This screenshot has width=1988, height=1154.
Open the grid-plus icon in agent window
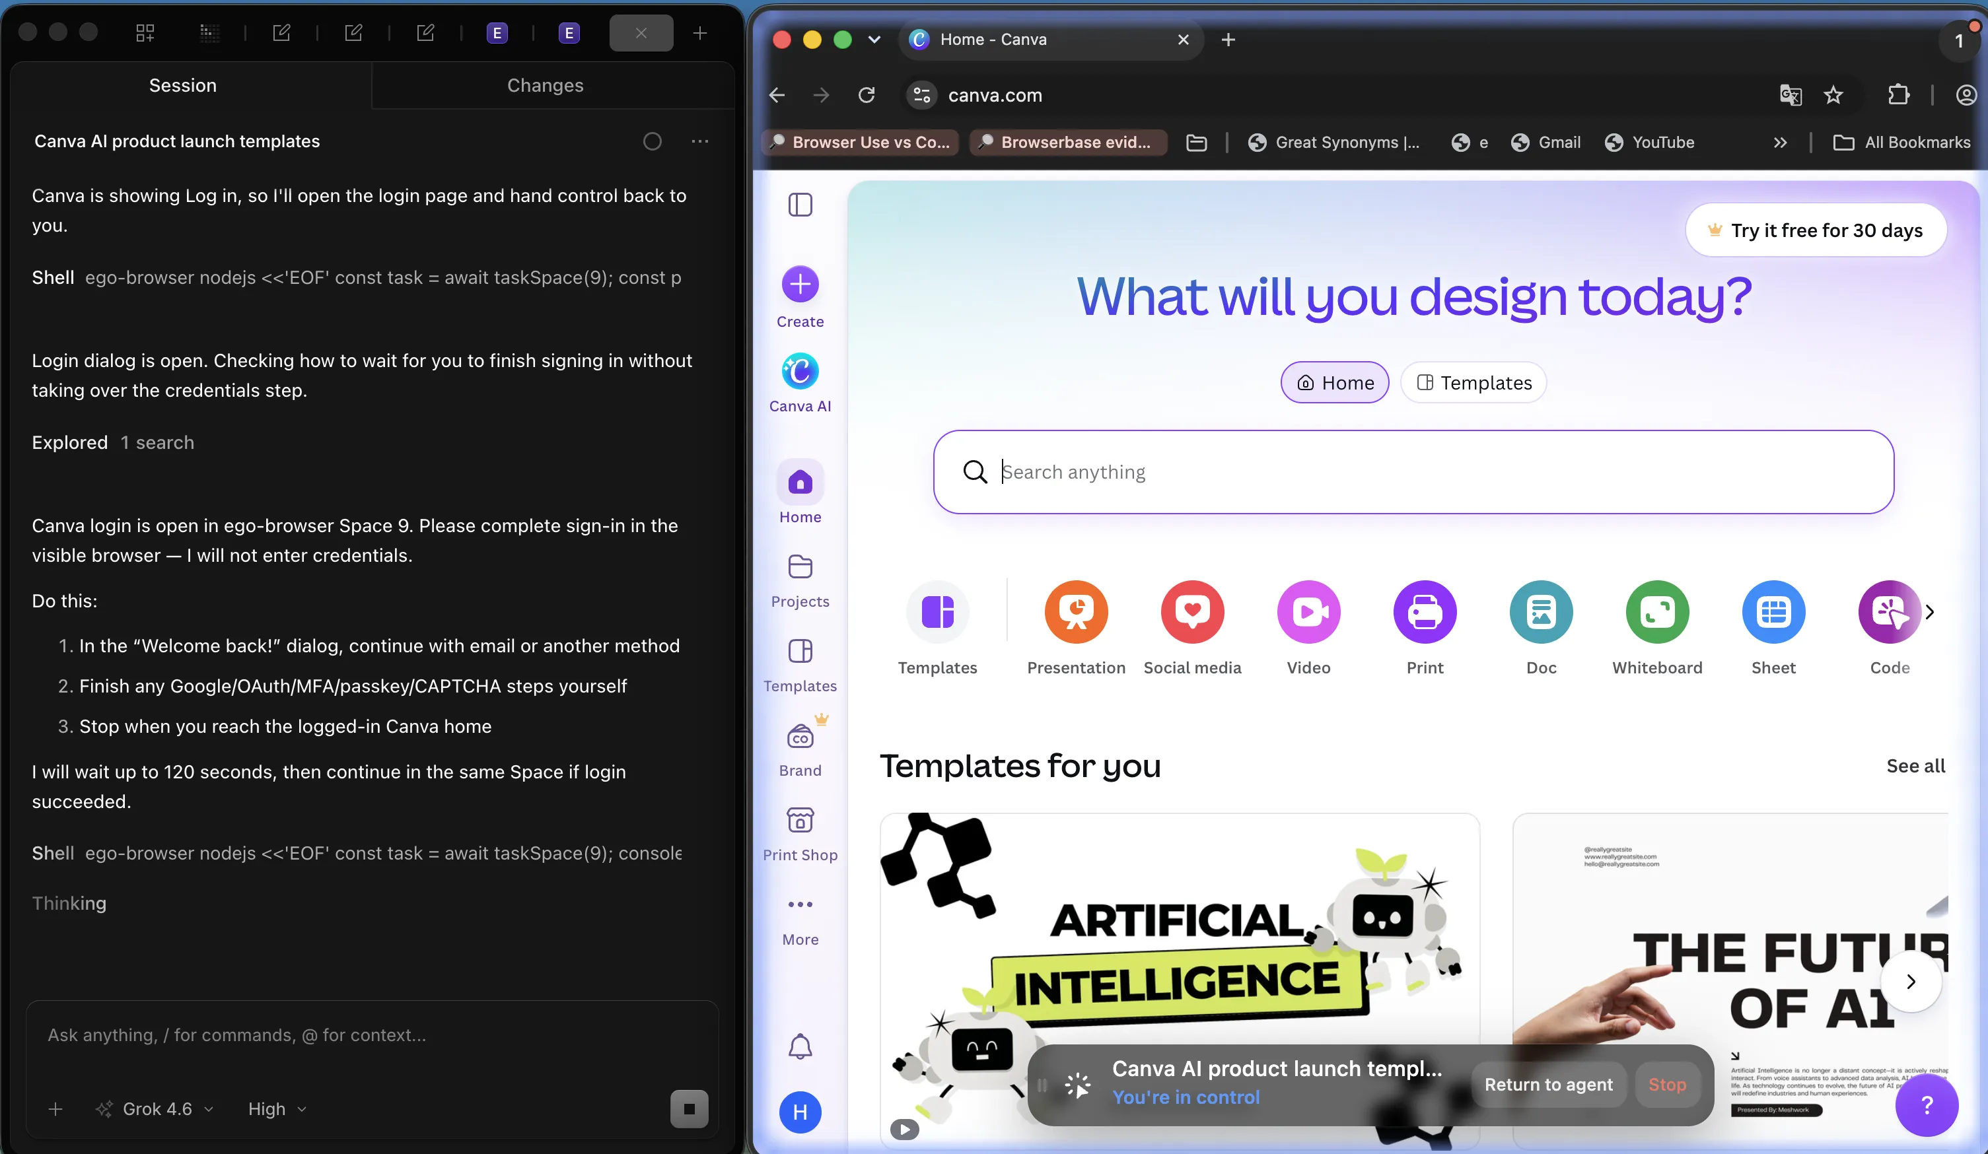(x=145, y=33)
